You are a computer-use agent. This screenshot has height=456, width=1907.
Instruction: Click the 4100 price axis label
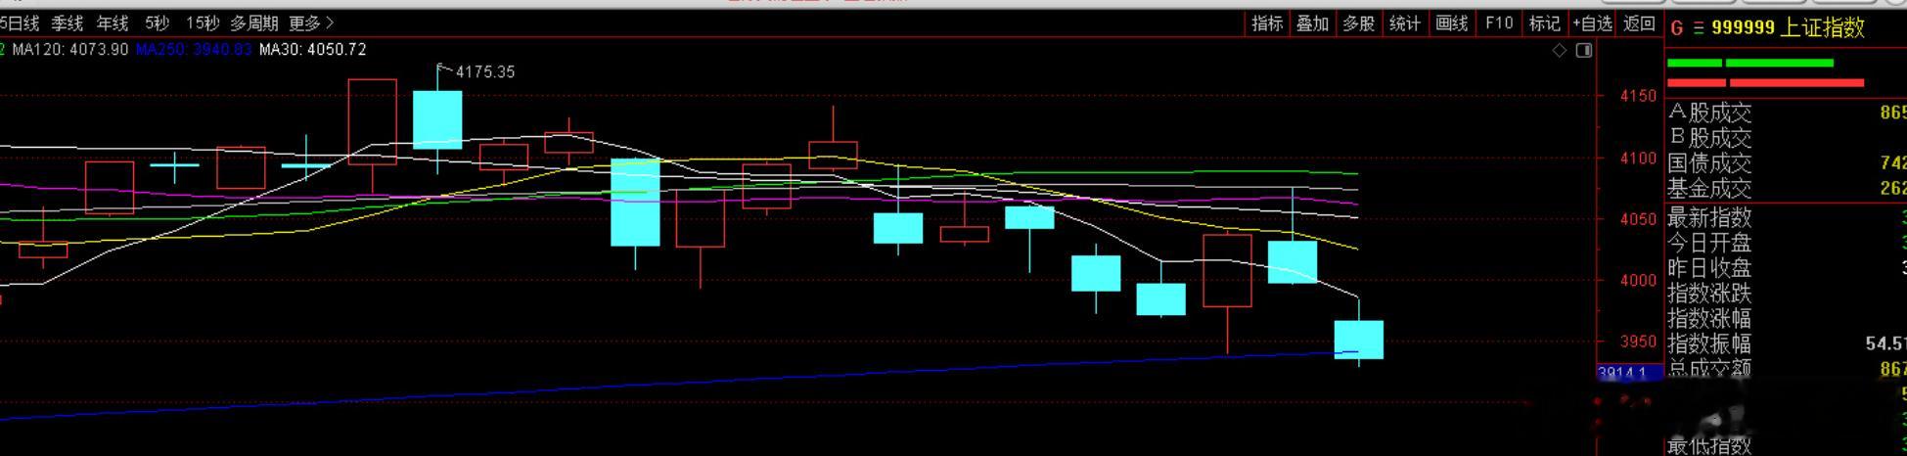click(1638, 158)
